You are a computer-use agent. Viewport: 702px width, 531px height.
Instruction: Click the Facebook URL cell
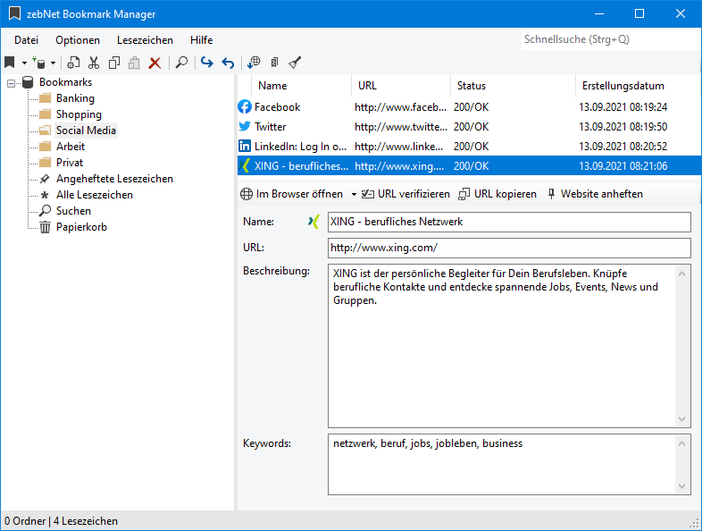pos(401,107)
